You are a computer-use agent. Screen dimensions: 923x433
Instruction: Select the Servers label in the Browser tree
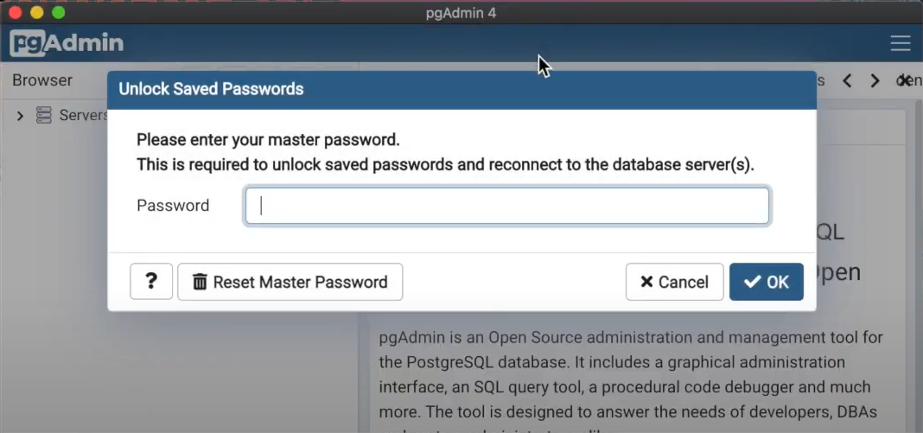(83, 115)
